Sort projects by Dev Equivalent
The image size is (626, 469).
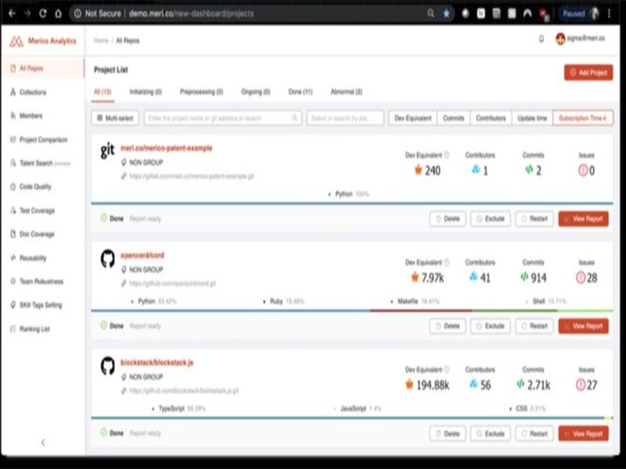415,118
